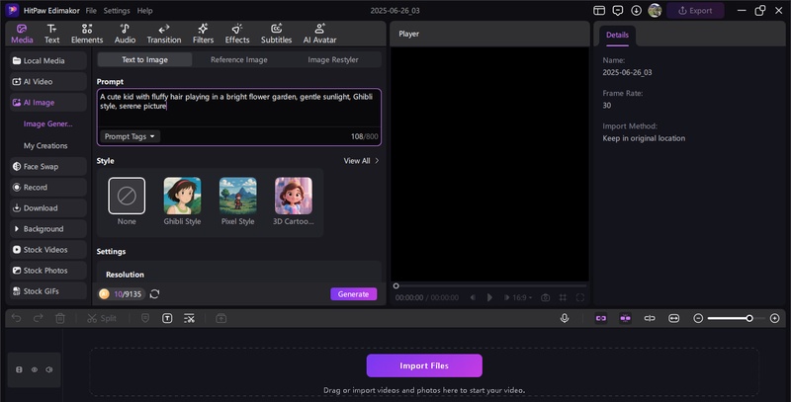
Task: Toggle track visibility eye icon
Action: 35,369
